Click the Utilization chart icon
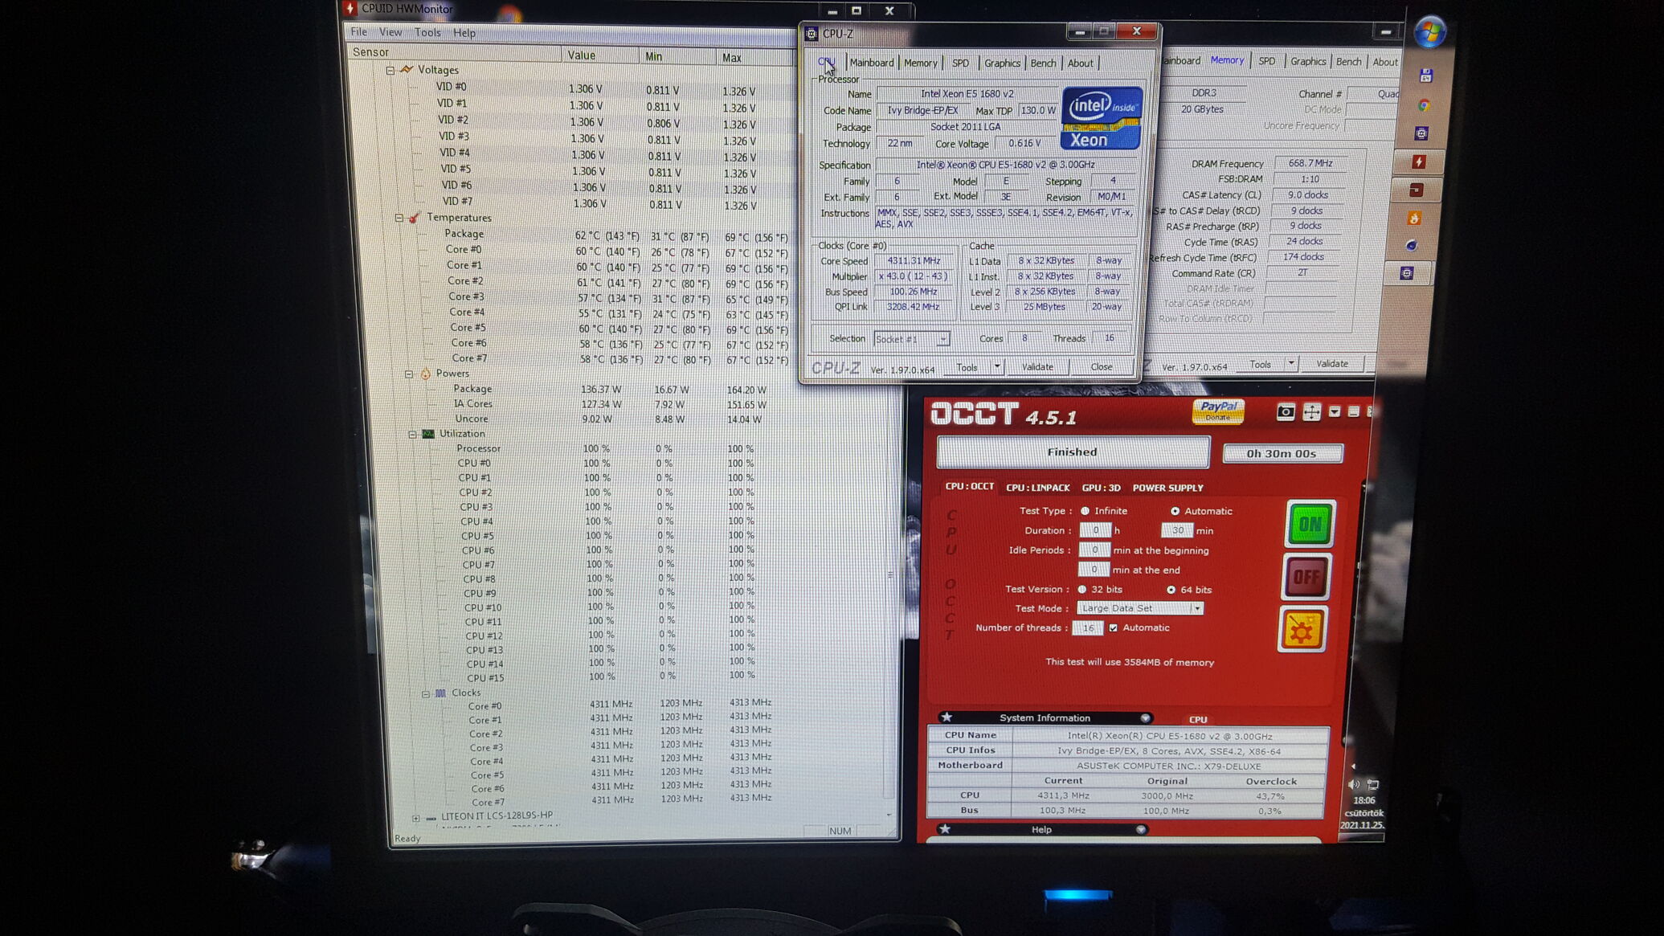This screenshot has height=936, width=1664. (428, 434)
